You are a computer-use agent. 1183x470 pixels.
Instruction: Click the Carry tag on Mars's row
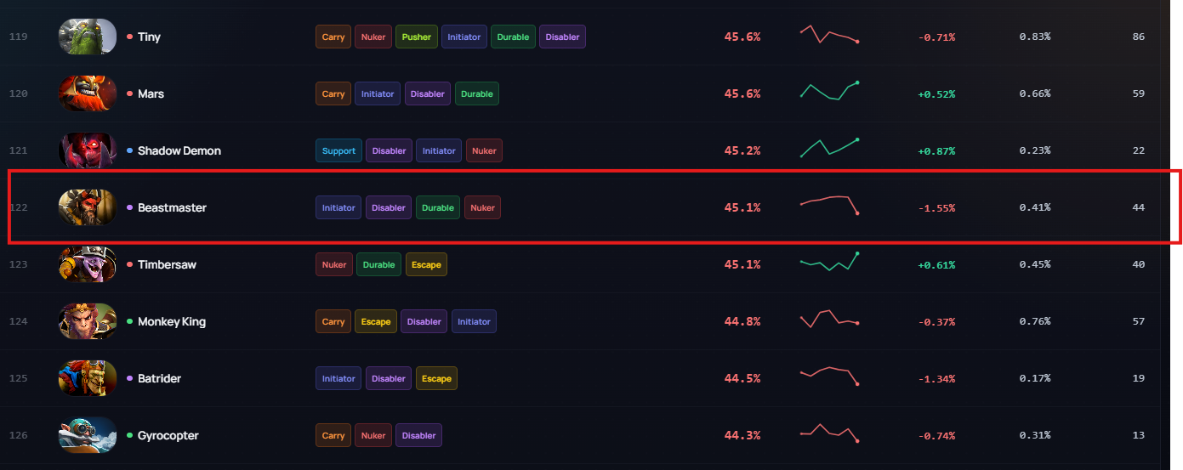pyautogui.click(x=333, y=93)
